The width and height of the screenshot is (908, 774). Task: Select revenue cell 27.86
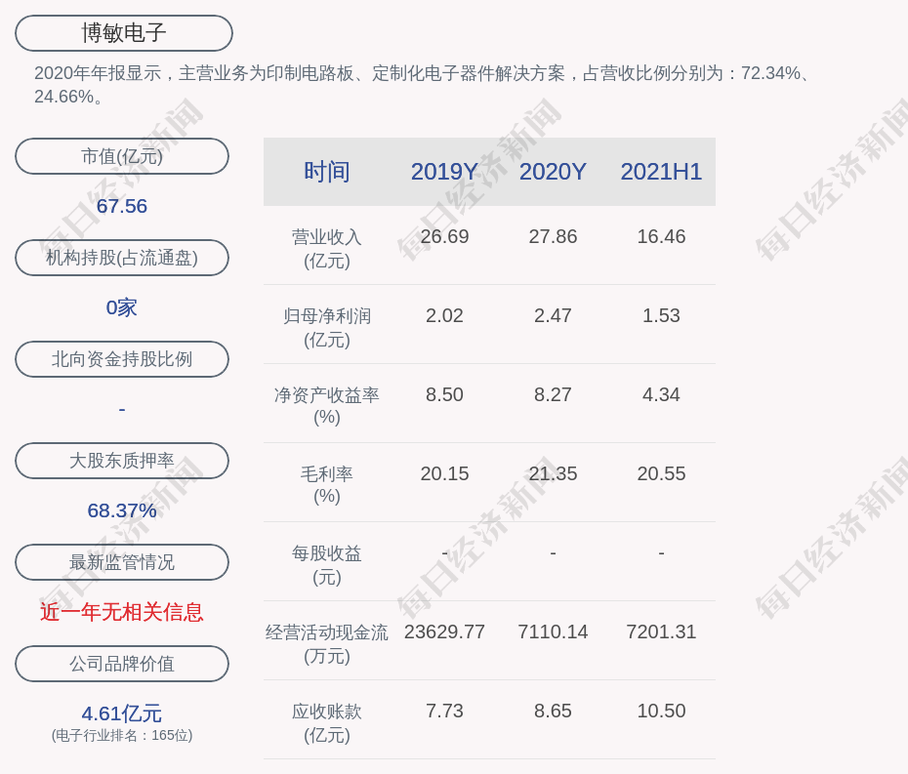pos(553,237)
